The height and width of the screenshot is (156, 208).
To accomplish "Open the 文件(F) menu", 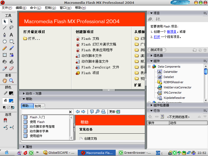I will pos(7,8).
